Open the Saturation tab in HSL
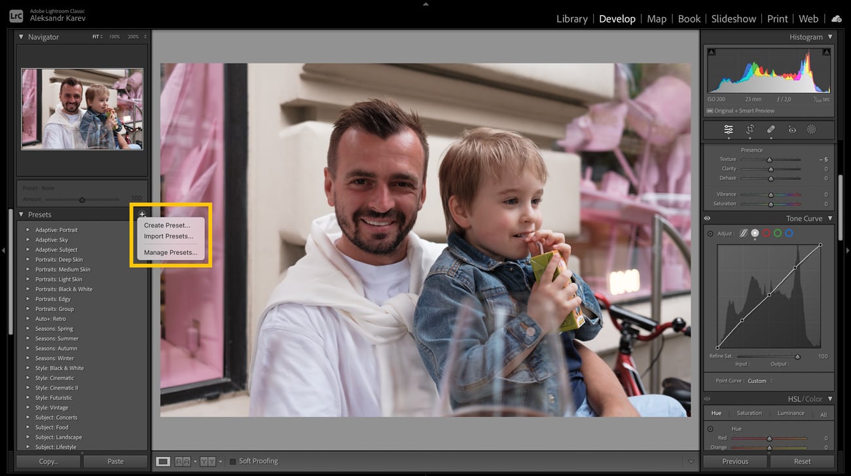851x476 pixels. pos(749,413)
